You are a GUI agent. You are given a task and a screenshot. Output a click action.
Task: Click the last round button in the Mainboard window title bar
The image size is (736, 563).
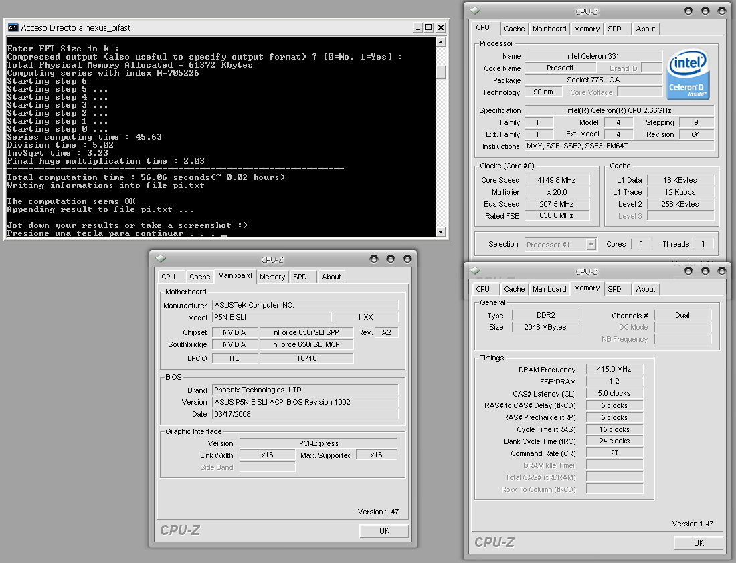click(x=407, y=259)
